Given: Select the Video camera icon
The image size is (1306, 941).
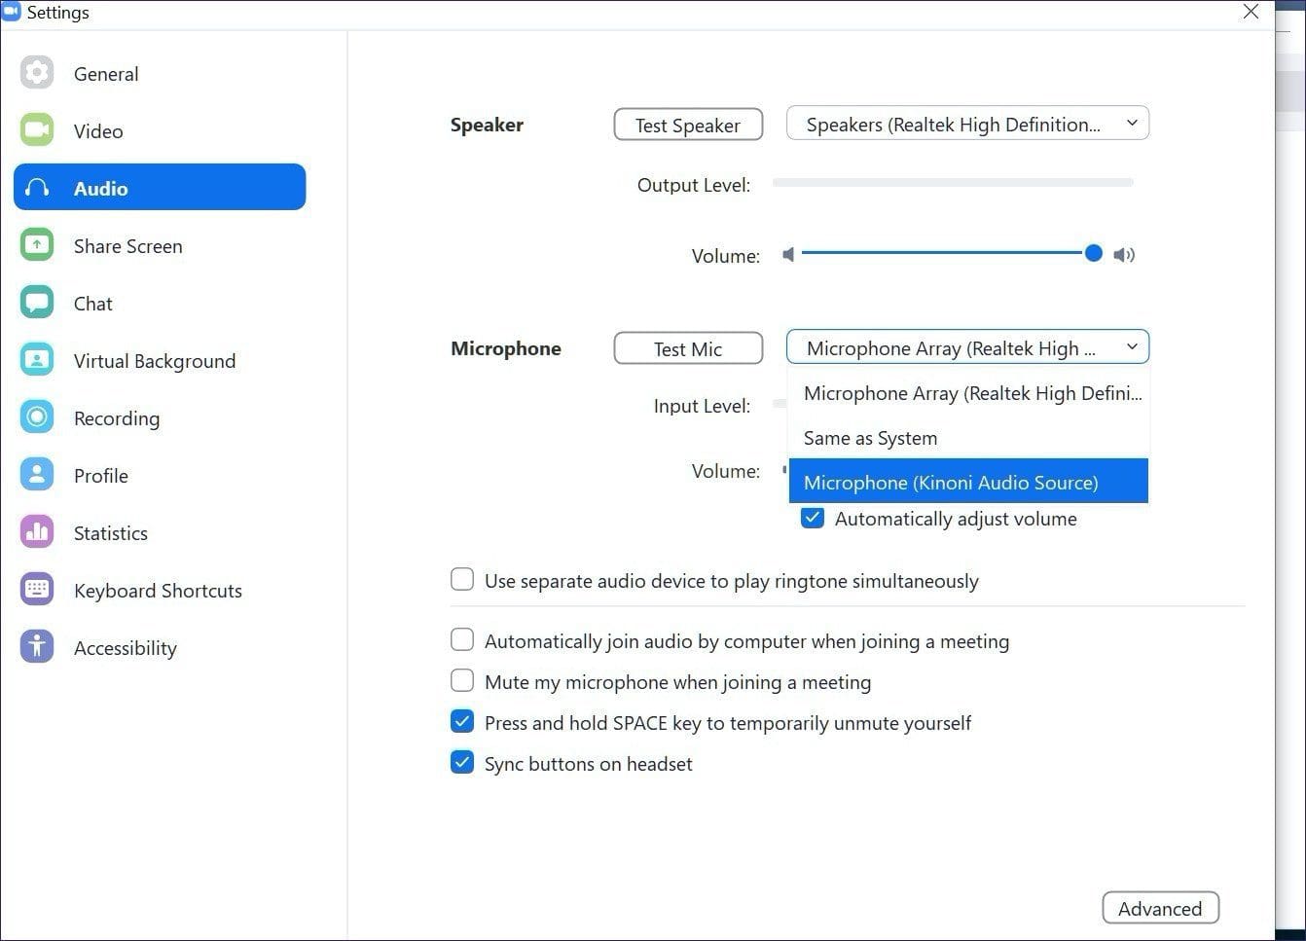Looking at the screenshot, I should click(x=37, y=130).
